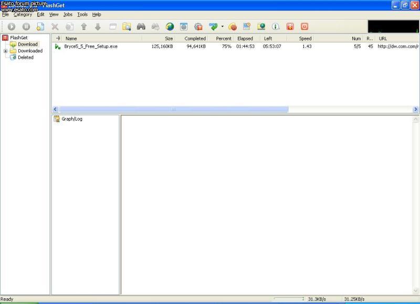Move job down with the down arrow icon
Viewport: 420px width, 304px height.
point(98,27)
